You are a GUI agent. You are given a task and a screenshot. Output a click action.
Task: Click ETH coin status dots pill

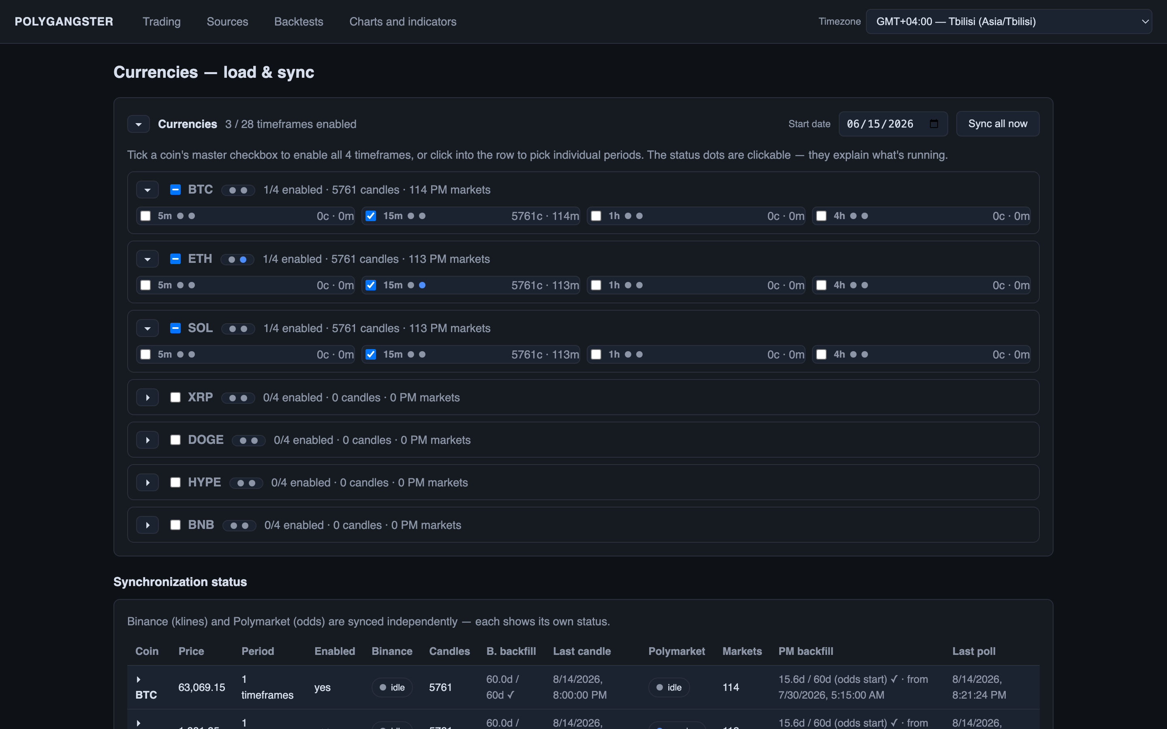click(x=237, y=259)
